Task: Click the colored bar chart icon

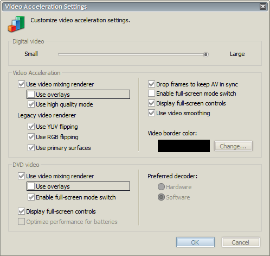Action: (x=16, y=24)
